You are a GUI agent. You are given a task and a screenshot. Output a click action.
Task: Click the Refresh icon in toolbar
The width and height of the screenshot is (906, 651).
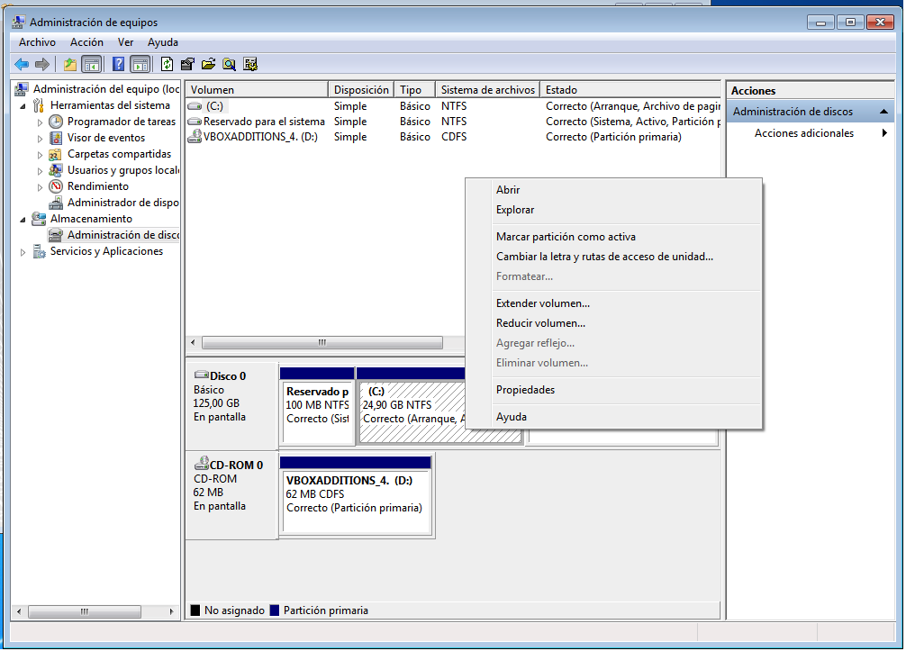(x=167, y=64)
